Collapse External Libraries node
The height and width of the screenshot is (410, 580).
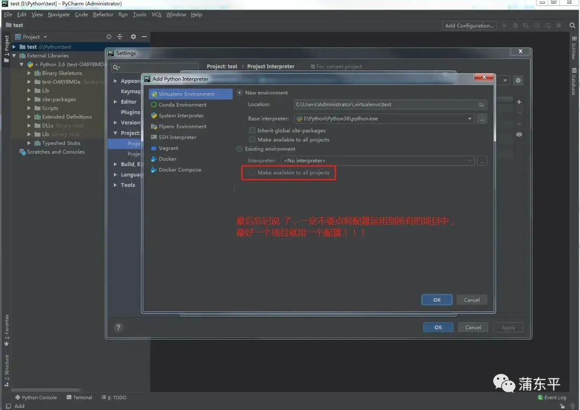(14, 56)
